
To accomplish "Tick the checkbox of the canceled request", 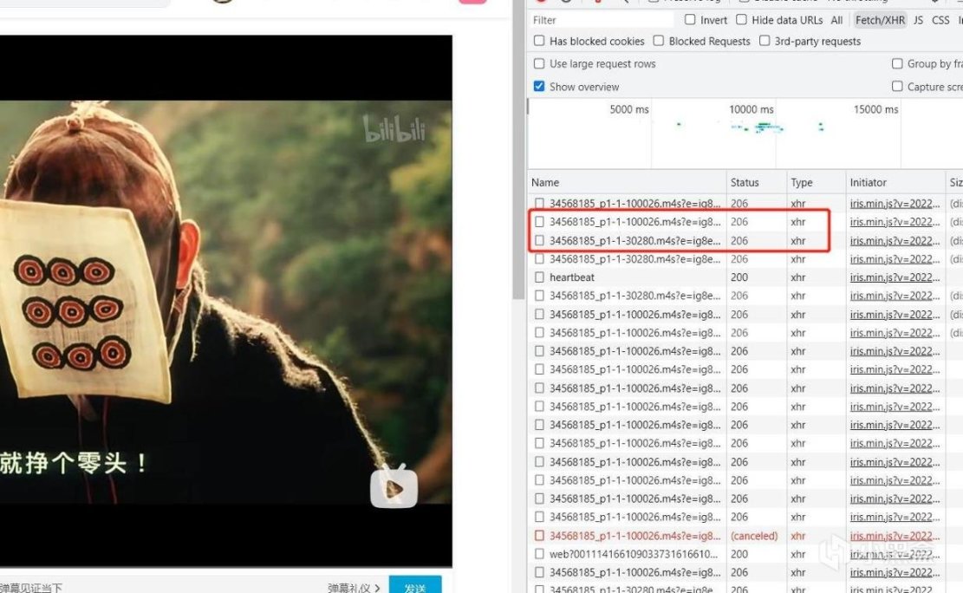I will tap(539, 536).
